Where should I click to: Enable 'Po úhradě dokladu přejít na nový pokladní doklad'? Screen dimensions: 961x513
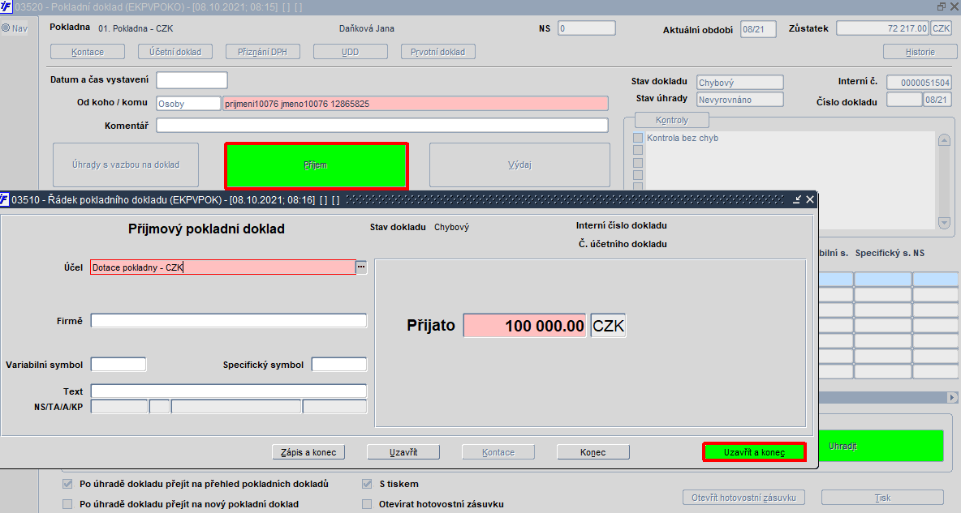pos(67,504)
